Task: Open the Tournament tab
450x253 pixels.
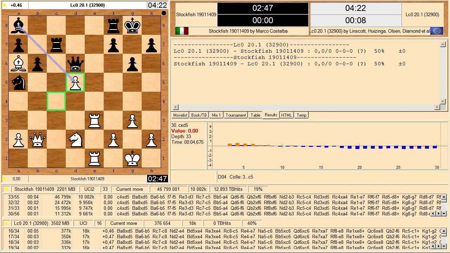Action: click(x=236, y=115)
